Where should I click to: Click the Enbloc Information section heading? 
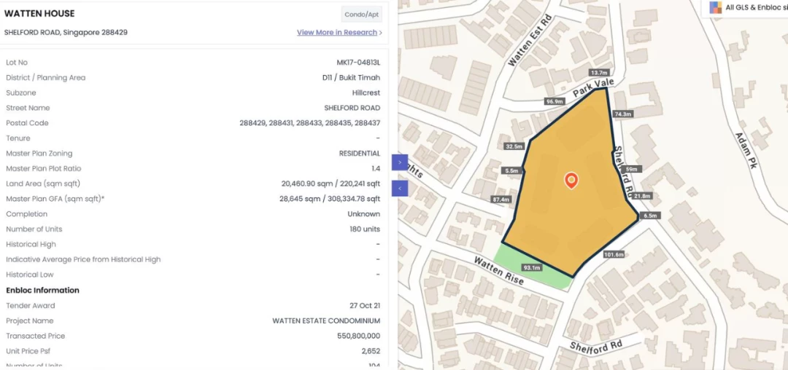point(43,291)
